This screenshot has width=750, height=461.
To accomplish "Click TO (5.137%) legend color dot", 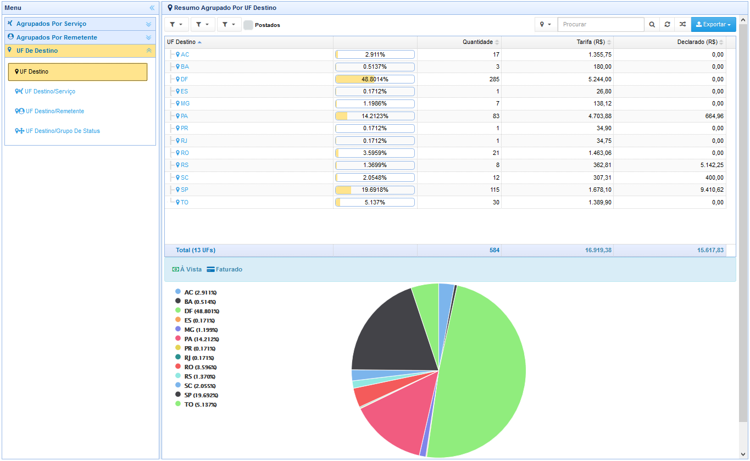I will (178, 404).
